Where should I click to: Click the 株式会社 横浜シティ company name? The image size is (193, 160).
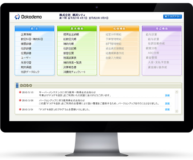tap(72, 15)
